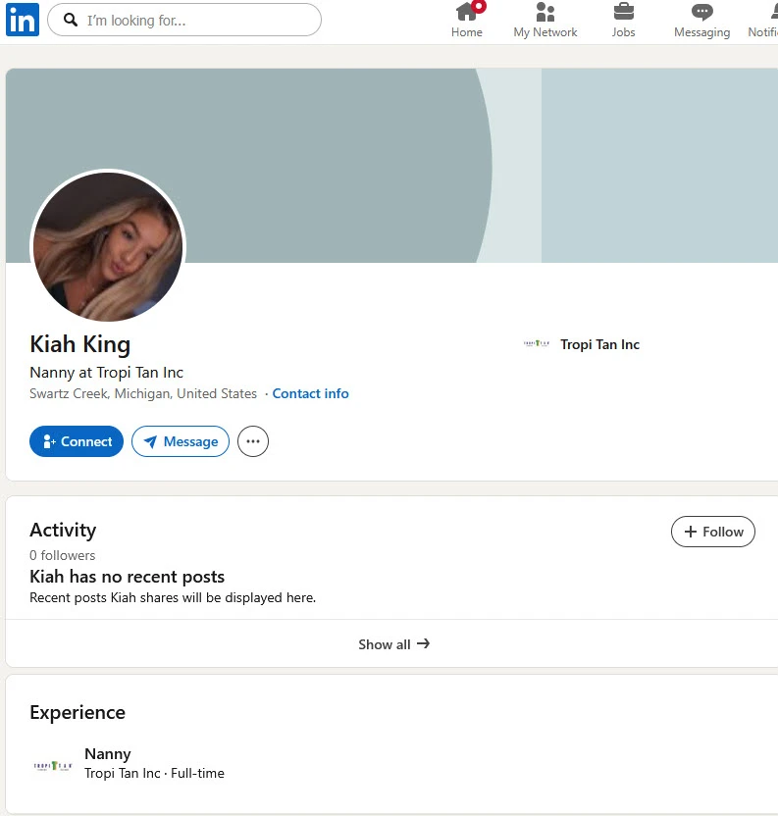The height and width of the screenshot is (816, 778).
Task: Focus the "I'm looking for..." search field
Action: [x=196, y=20]
